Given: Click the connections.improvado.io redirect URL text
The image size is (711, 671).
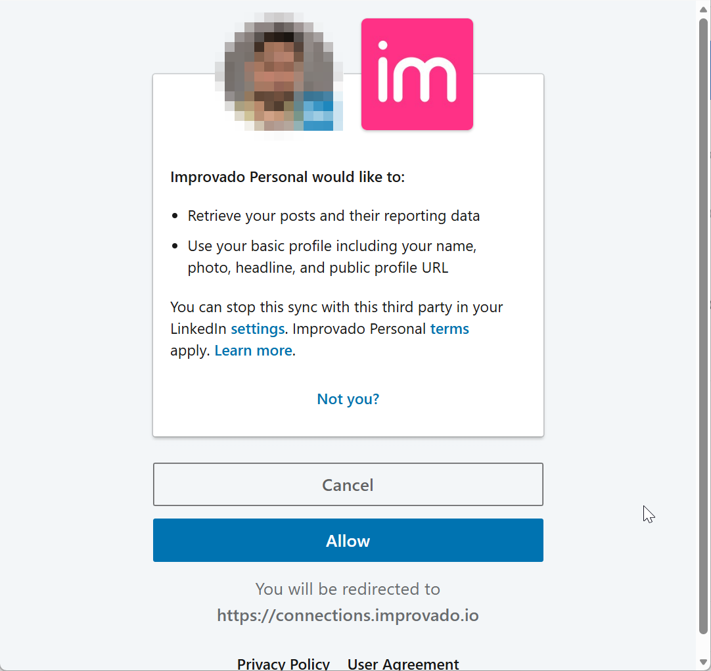Looking at the screenshot, I should [x=348, y=616].
